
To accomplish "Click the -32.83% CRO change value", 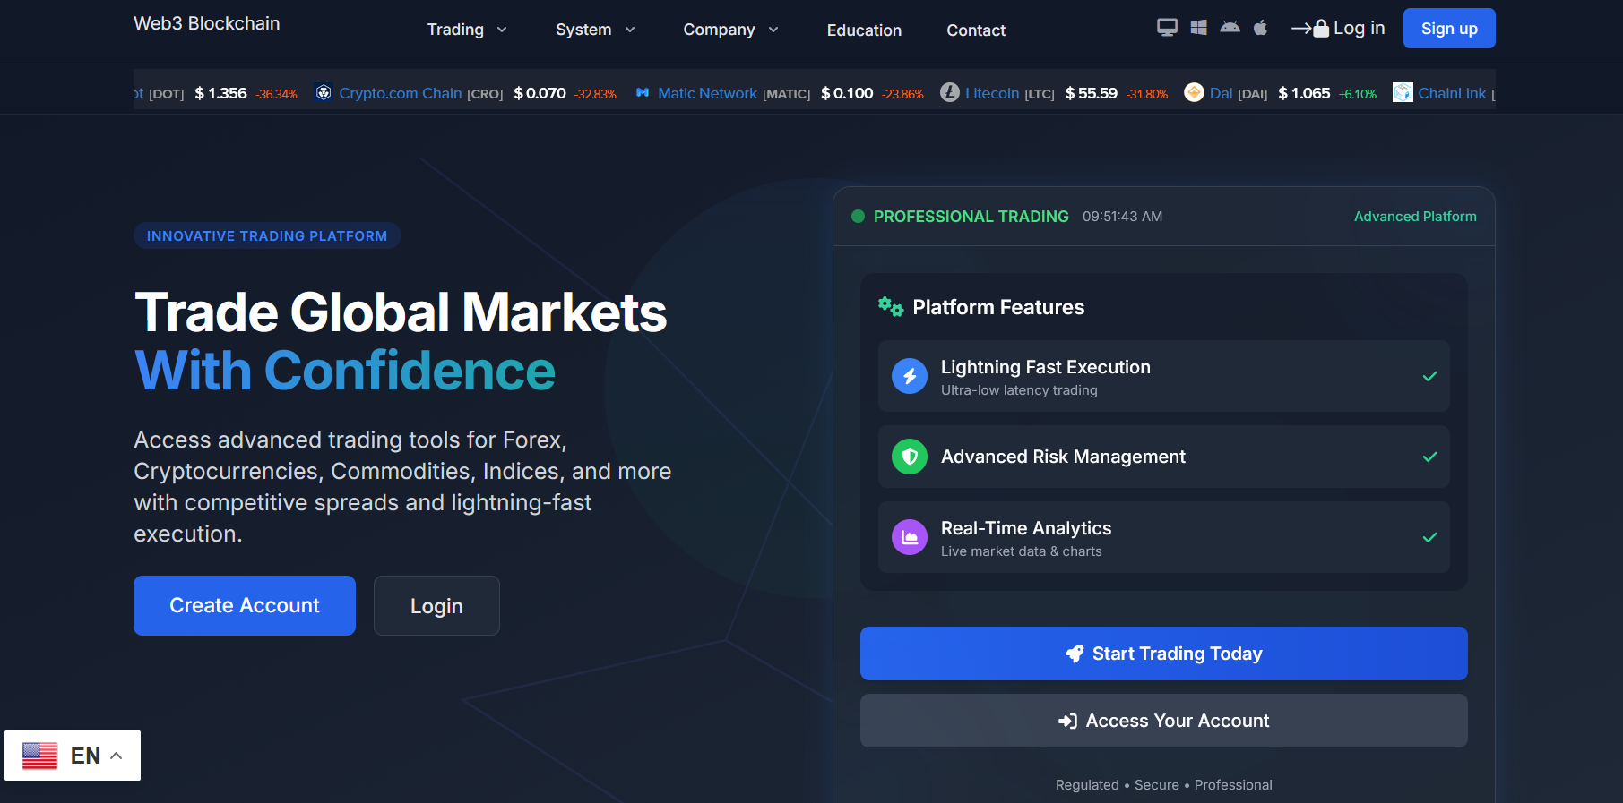I will click(x=595, y=94).
